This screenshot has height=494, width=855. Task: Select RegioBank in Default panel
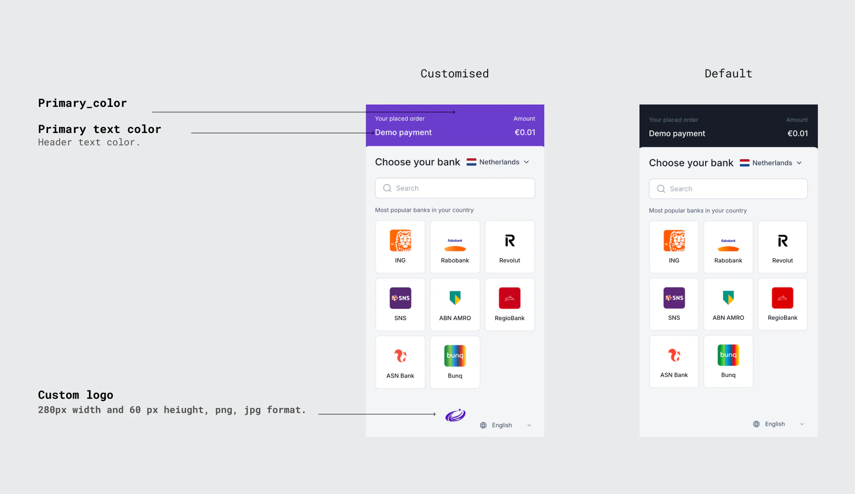coord(783,304)
